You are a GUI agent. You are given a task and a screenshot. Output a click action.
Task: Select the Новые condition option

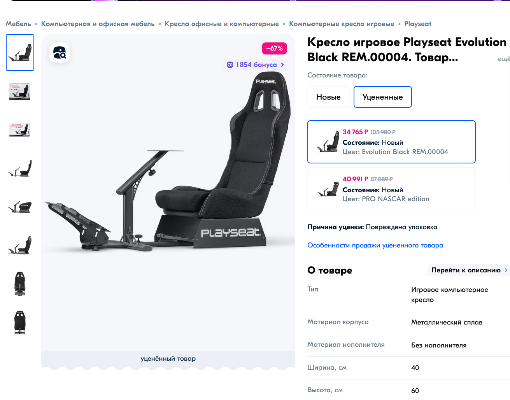(x=328, y=97)
